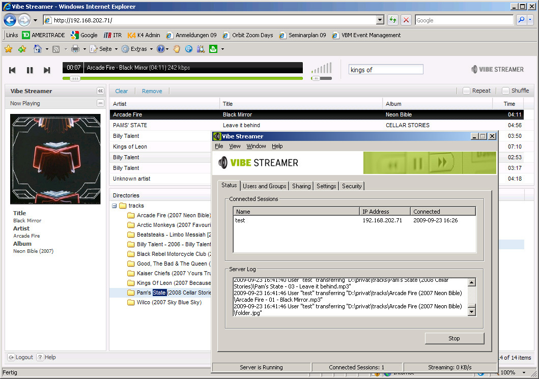
Task: Open the K4 Admin bookmark
Action: 144,35
